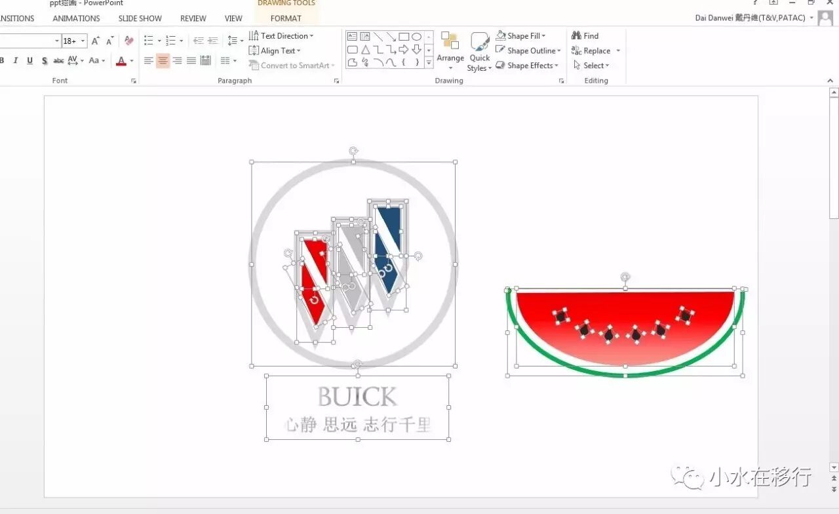Expand the full shapes gallery

(x=429, y=63)
